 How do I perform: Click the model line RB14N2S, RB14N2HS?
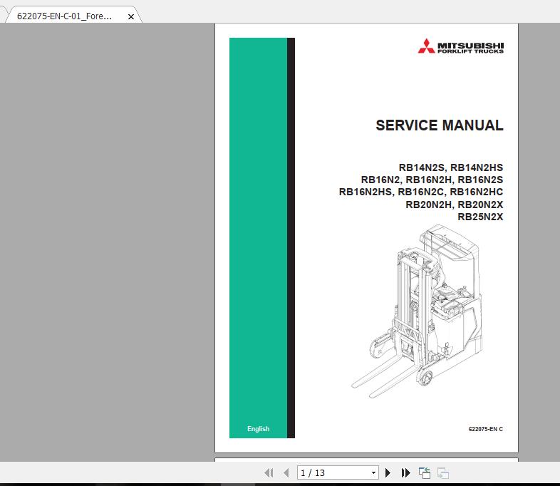(x=451, y=167)
